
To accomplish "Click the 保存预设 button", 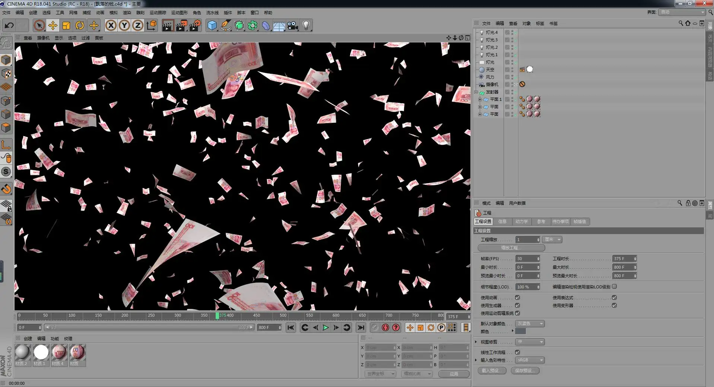I will (x=525, y=371).
